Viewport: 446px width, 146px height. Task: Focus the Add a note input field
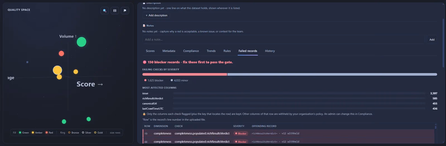[x=283, y=39]
